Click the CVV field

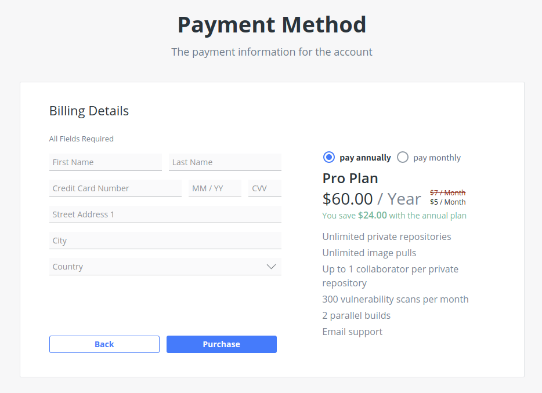[265, 188]
